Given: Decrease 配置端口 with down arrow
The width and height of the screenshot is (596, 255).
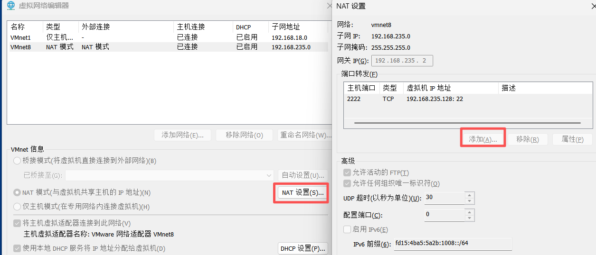Looking at the screenshot, I should point(470,218).
